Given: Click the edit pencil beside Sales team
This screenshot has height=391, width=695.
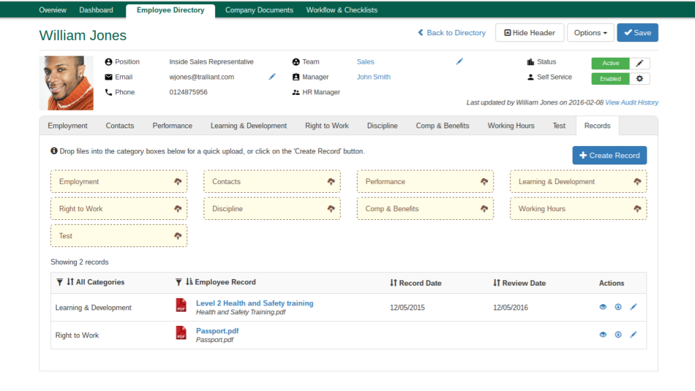Looking at the screenshot, I should point(459,62).
